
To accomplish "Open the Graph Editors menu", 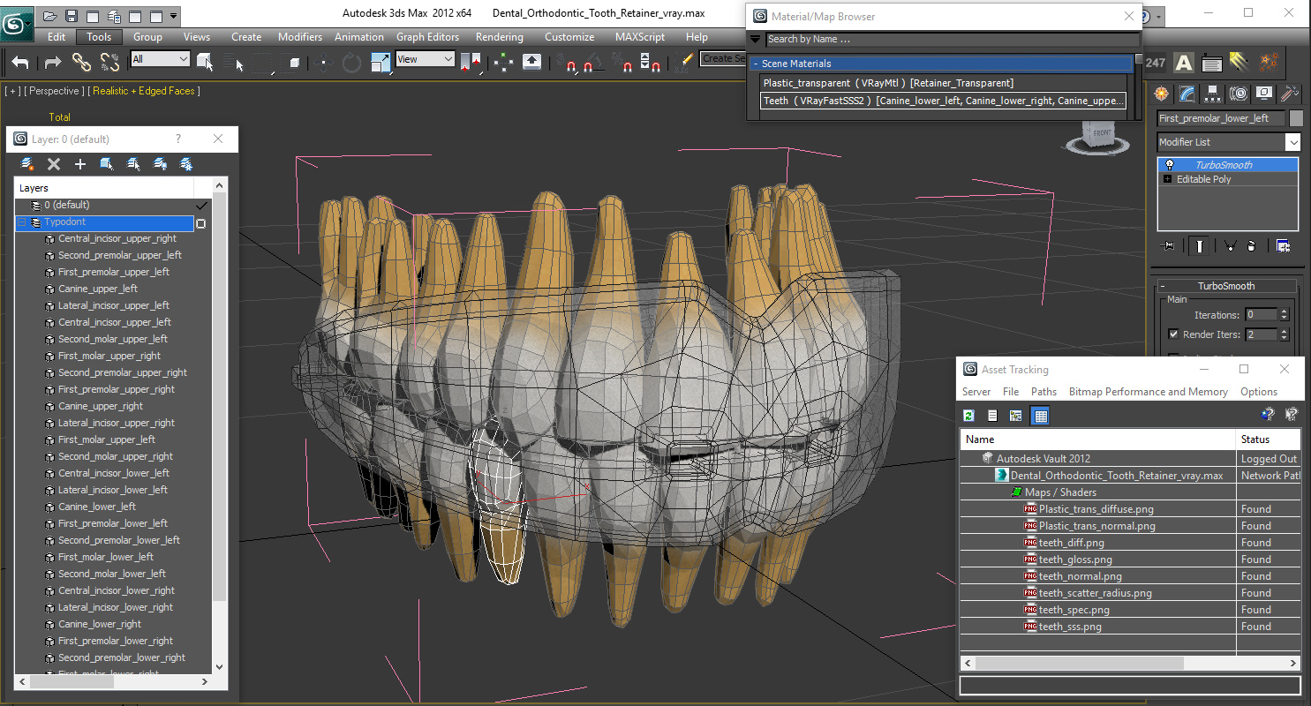I will [x=428, y=37].
